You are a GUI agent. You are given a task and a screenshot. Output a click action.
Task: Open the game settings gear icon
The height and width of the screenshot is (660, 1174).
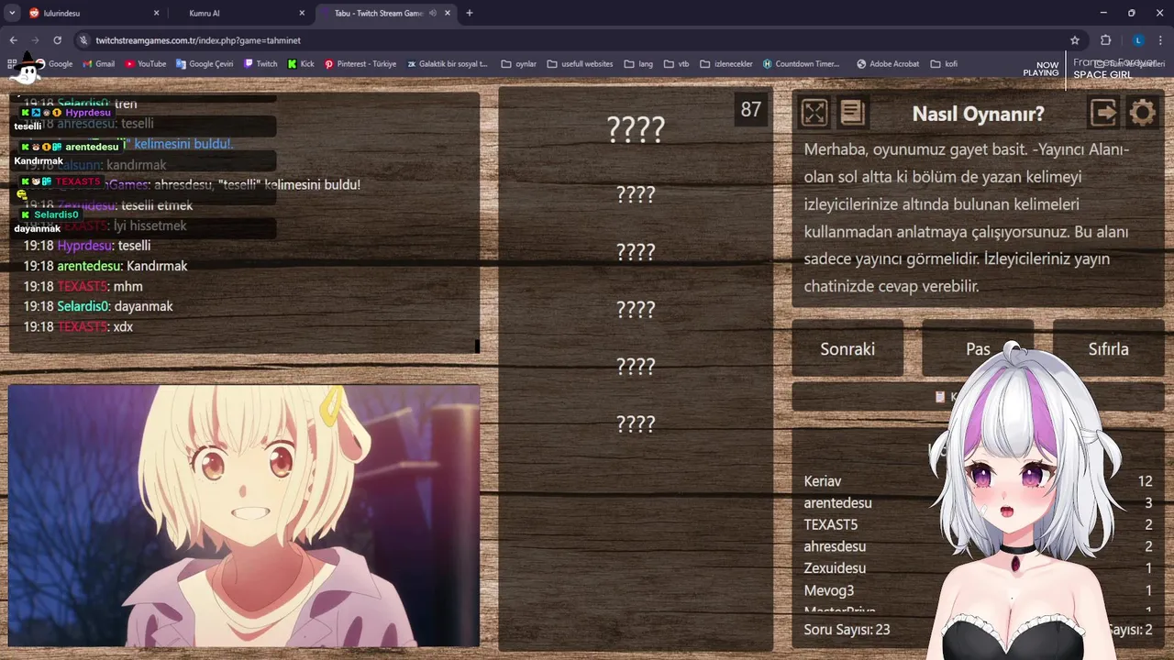tap(1142, 113)
